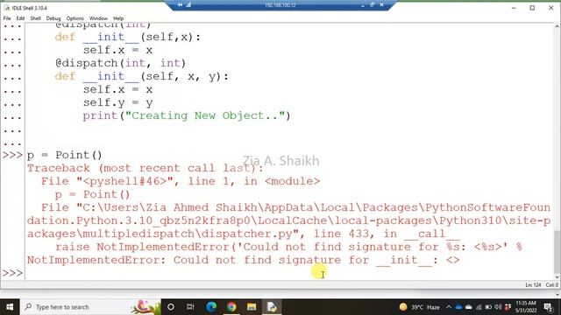Maximize the IDLE Shell window
The height and width of the screenshot is (315, 561).
pos(532,8)
